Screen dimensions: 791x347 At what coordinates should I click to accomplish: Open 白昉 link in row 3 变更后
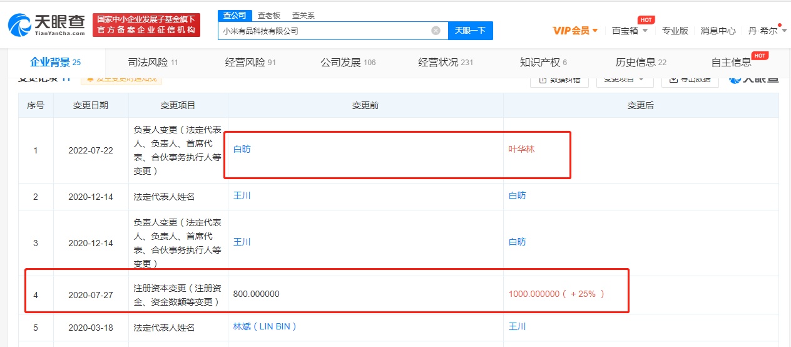(517, 242)
